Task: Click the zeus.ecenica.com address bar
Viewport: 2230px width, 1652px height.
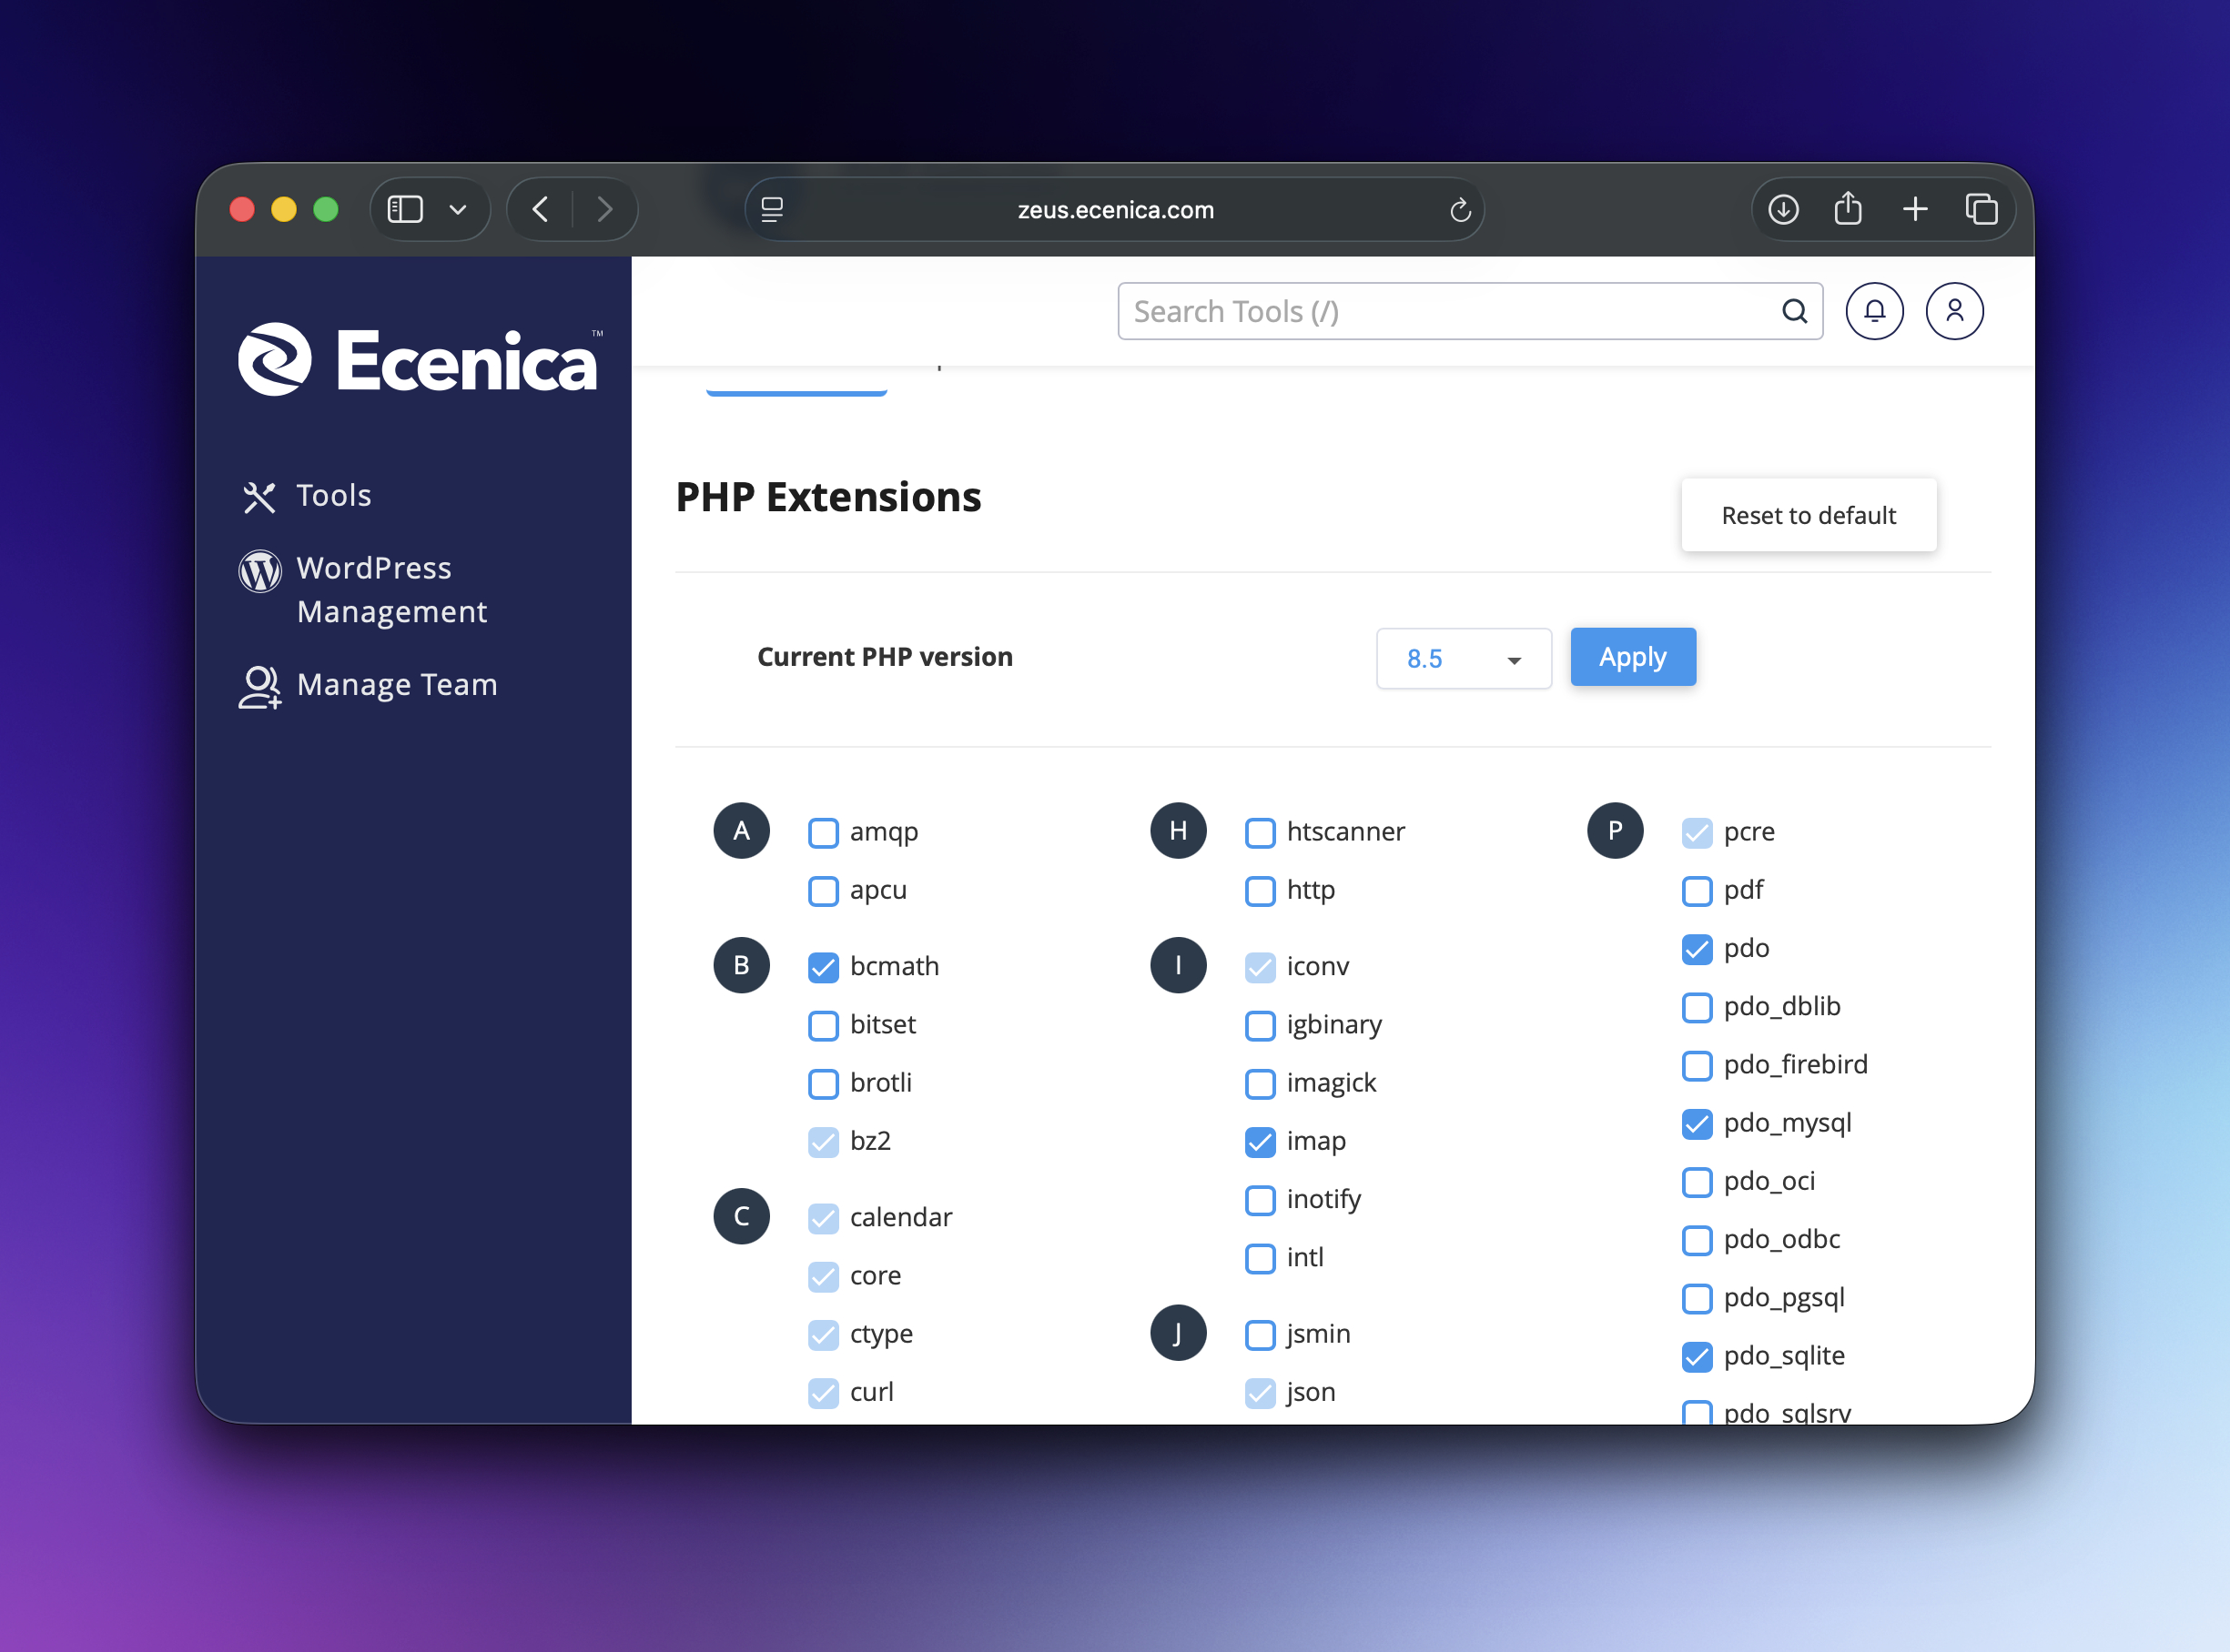Action: pyautogui.click(x=1114, y=210)
